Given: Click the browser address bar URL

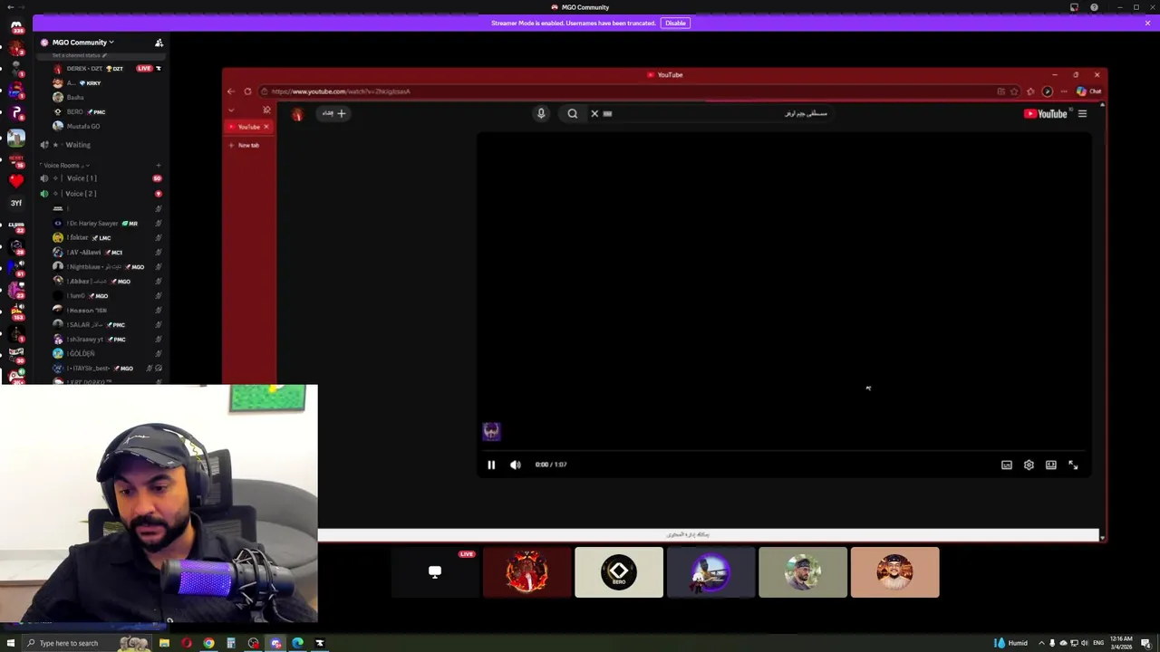Looking at the screenshot, I should (341, 91).
